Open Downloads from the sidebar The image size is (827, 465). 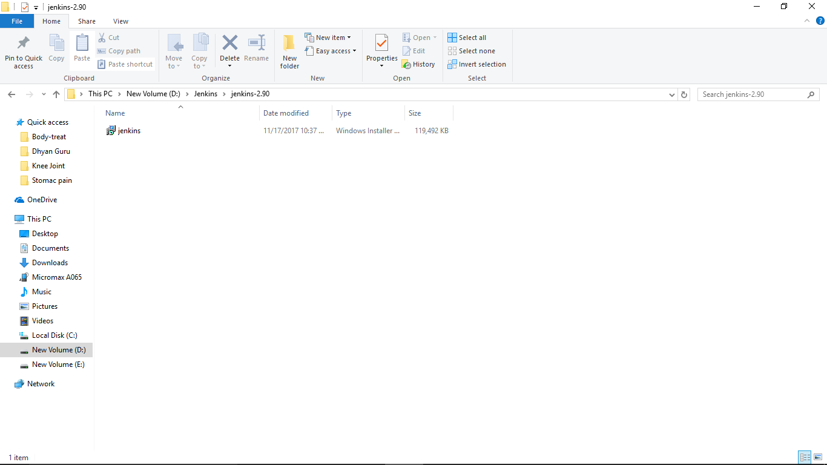coord(49,262)
